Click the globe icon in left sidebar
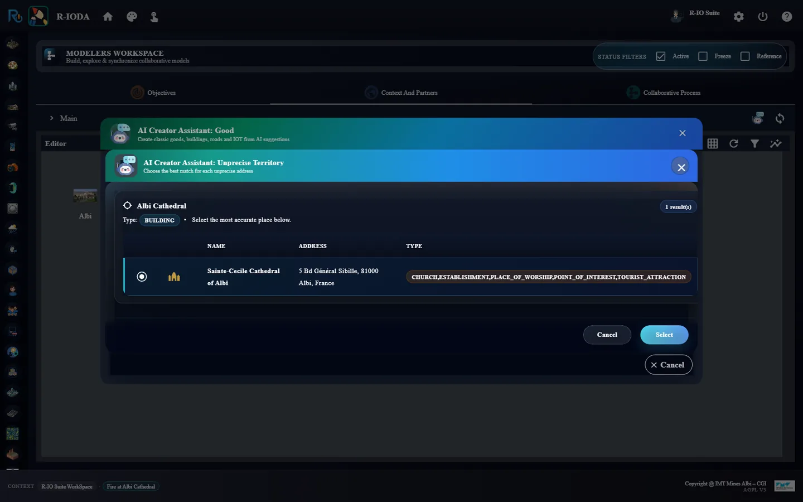Screen dimensions: 803x502 (12, 351)
